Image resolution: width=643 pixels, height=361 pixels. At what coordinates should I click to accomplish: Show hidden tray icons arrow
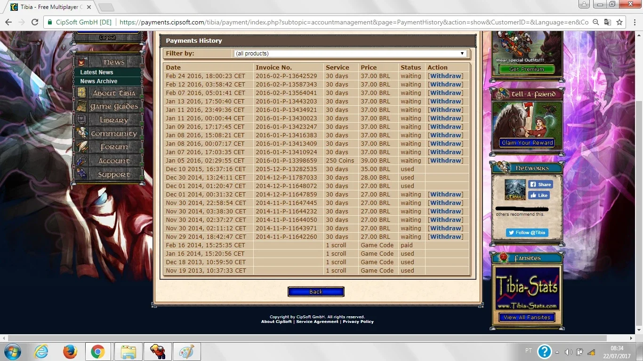(x=557, y=352)
